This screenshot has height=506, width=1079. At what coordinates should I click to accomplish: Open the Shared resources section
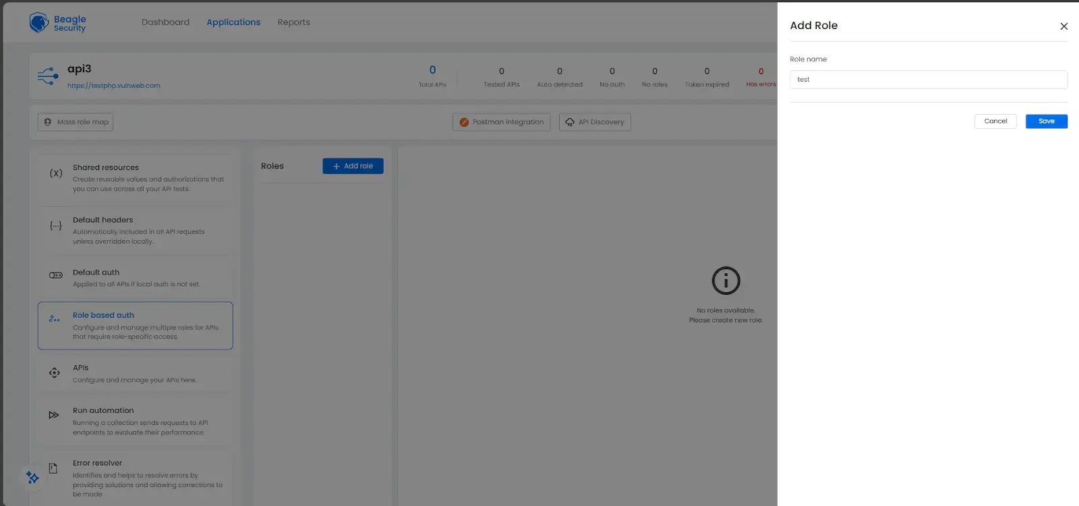coord(136,178)
